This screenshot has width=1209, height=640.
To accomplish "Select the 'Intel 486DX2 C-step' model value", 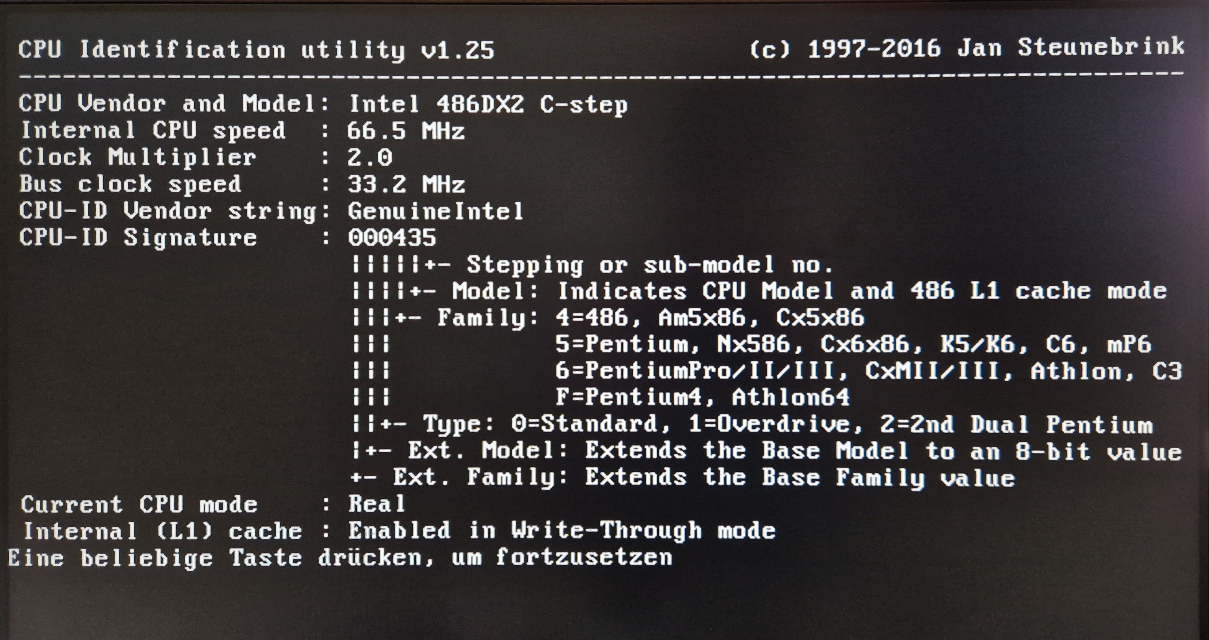I will (x=488, y=104).
